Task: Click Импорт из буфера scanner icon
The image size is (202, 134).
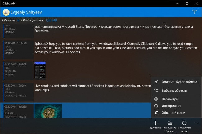Action: (170, 123)
